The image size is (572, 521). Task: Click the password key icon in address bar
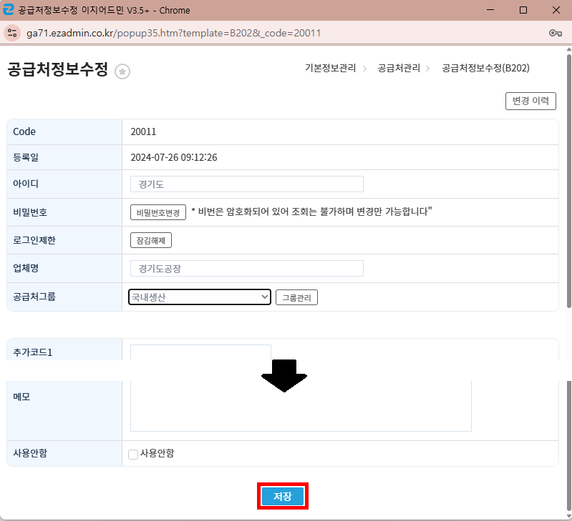point(555,33)
